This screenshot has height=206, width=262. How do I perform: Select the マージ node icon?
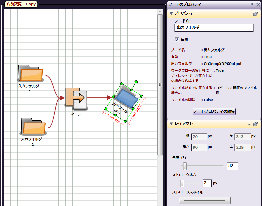pyautogui.click(x=76, y=99)
